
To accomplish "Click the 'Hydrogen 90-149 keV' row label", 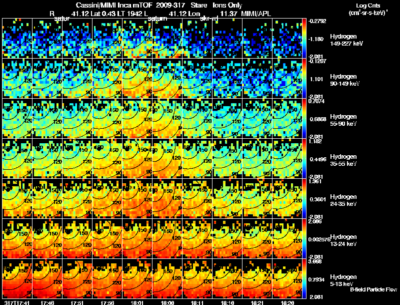I will [x=344, y=80].
